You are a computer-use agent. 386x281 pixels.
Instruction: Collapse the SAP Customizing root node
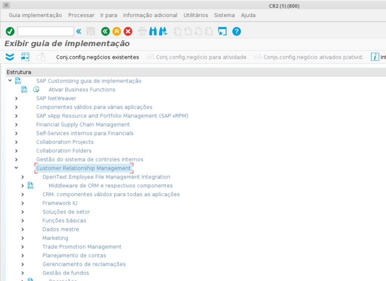[x=10, y=81]
